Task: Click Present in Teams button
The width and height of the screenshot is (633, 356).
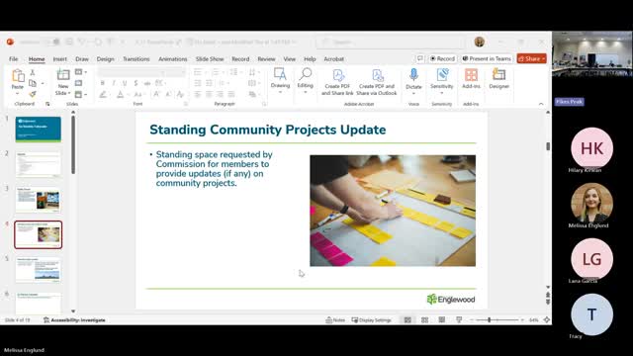Action: [x=487, y=59]
